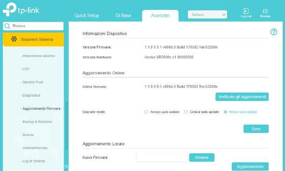Click Aggiornamento Locale heading
The height and width of the screenshot is (171, 285).
tap(103, 144)
